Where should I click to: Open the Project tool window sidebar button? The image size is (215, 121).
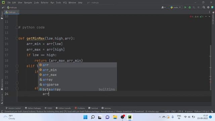[x=2, y=15]
